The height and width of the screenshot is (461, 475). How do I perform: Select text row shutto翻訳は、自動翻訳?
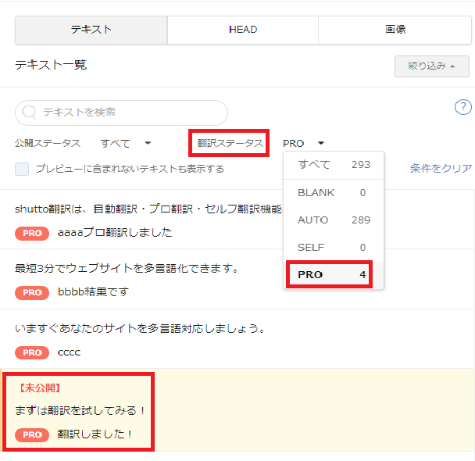click(148, 209)
